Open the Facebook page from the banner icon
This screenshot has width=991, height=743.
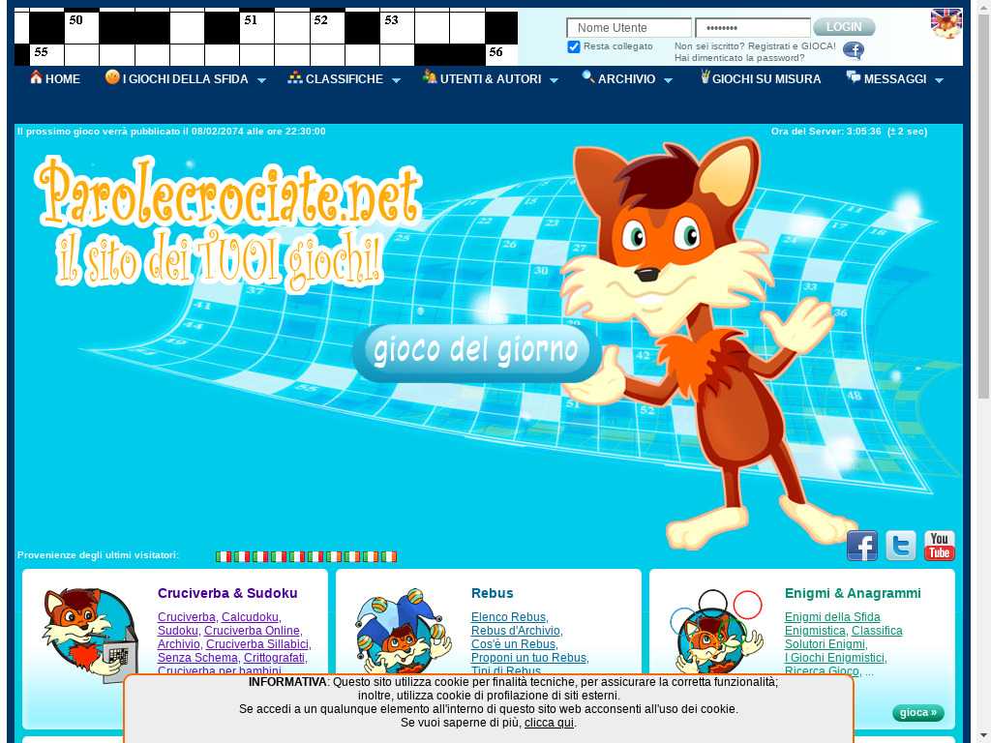pyautogui.click(x=862, y=546)
